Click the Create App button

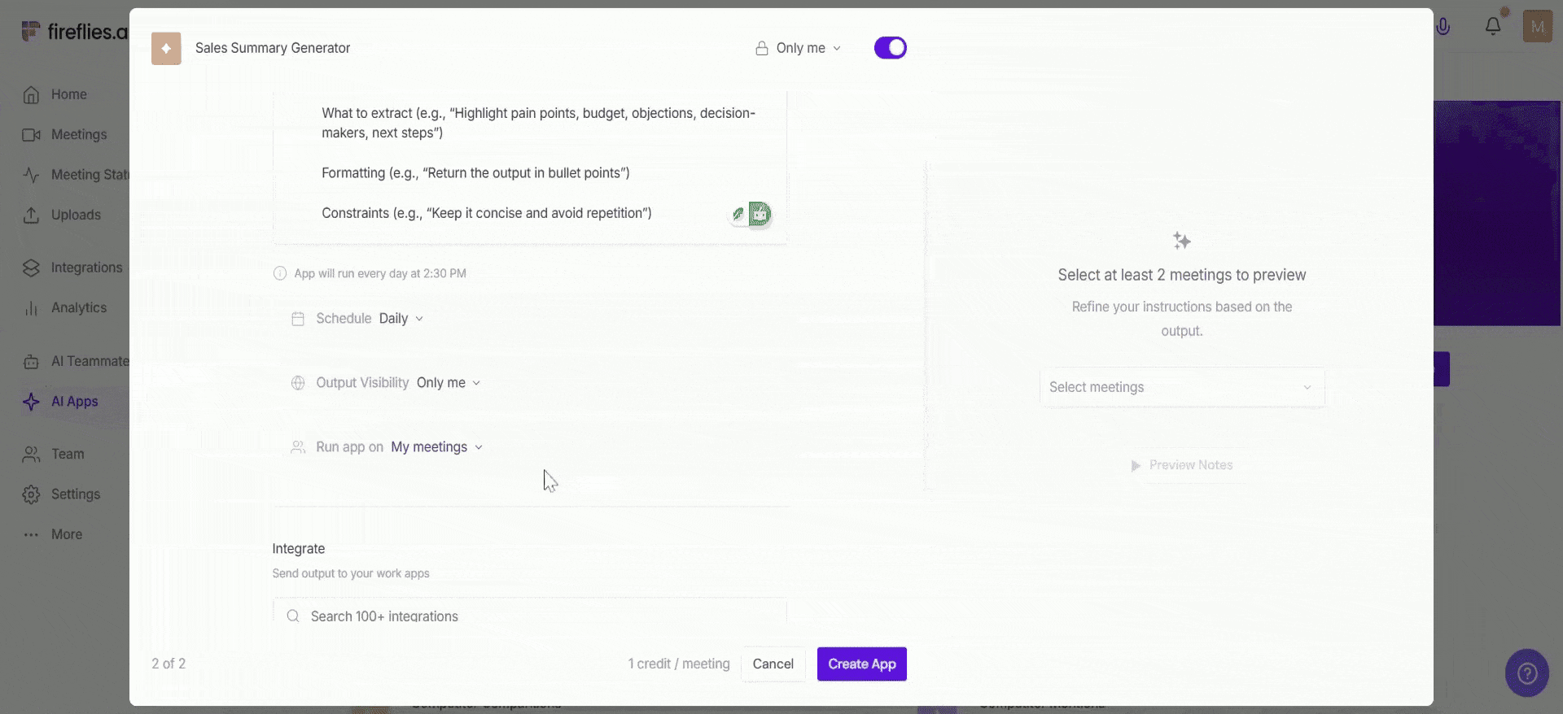tap(862, 664)
